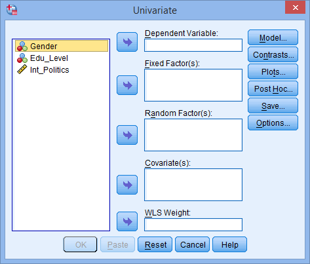Open the Options dialog
Viewport: 310px width, 264px height.
(x=273, y=123)
